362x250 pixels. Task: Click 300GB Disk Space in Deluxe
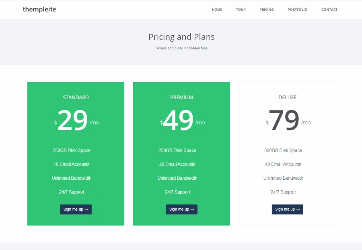click(283, 150)
